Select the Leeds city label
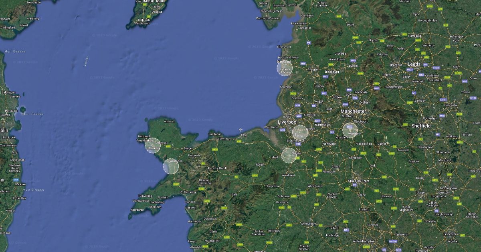The height and width of the screenshot is (252, 481). point(414,64)
